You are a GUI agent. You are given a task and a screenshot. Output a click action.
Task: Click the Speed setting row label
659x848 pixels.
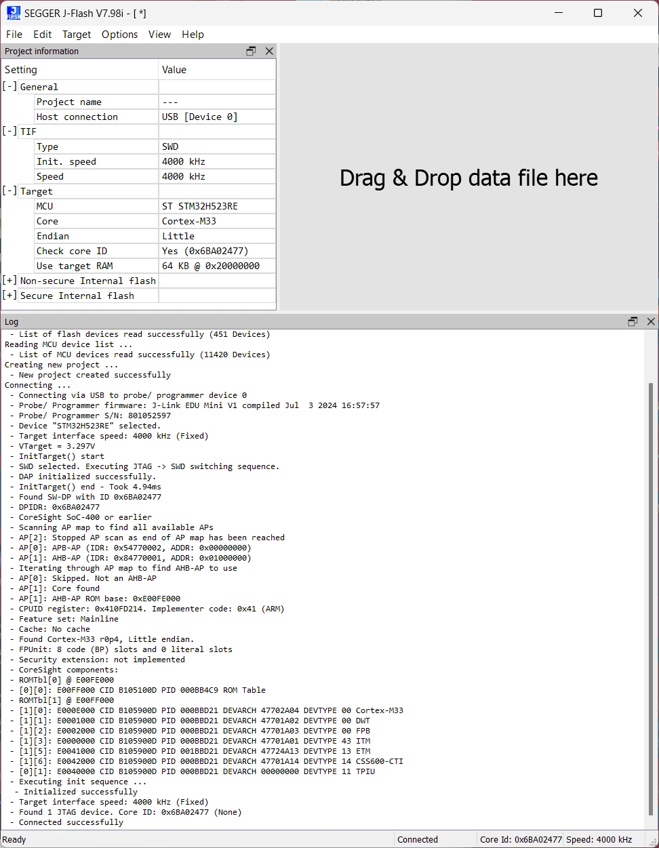(x=50, y=176)
